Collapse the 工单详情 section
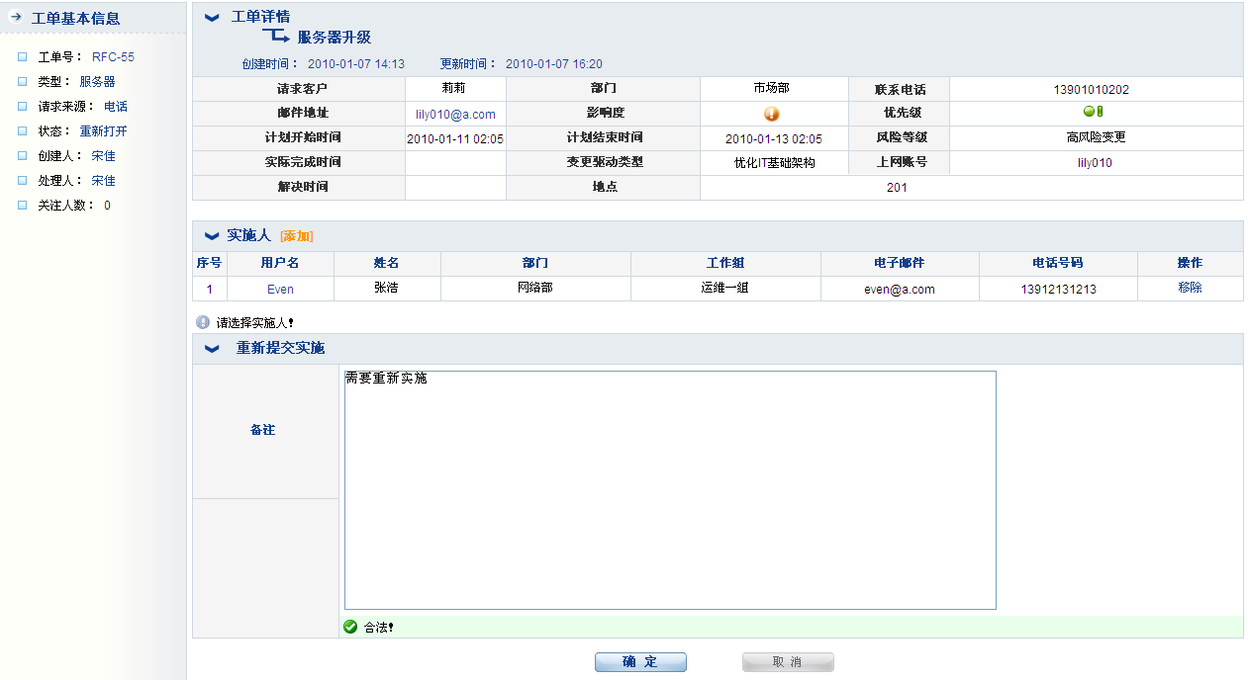Image resolution: width=1248 pixels, height=680 pixels. click(212, 17)
